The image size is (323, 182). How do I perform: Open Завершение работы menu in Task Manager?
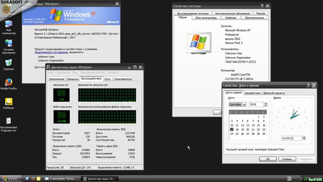pos(92,73)
